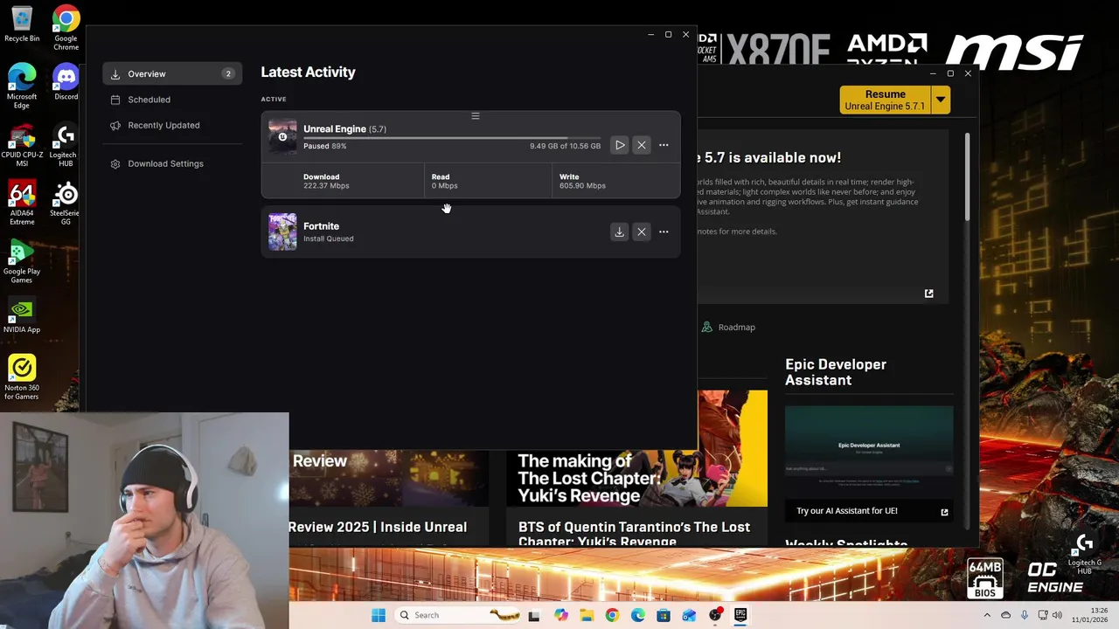Viewport: 1119px width, 629px height.
Task: Click the Roadmap icon
Action: coord(706,327)
